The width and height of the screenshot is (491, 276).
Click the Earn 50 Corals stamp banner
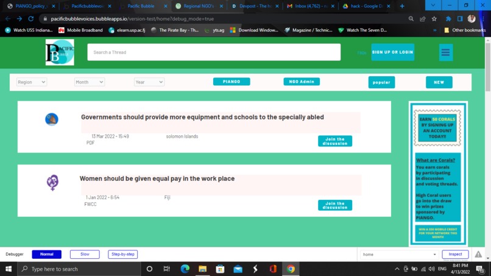(437, 128)
